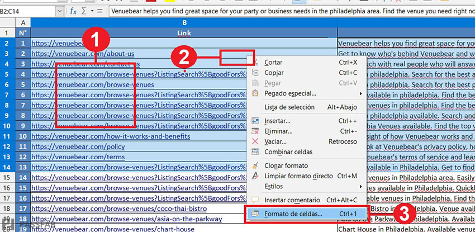Click the Insertar cells icon in menu

[255, 121]
